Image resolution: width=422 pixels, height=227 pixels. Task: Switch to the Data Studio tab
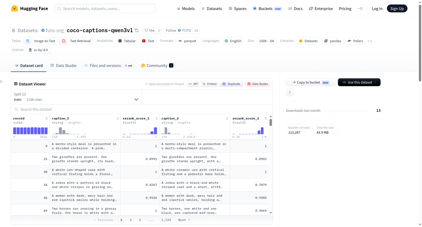tap(64, 66)
